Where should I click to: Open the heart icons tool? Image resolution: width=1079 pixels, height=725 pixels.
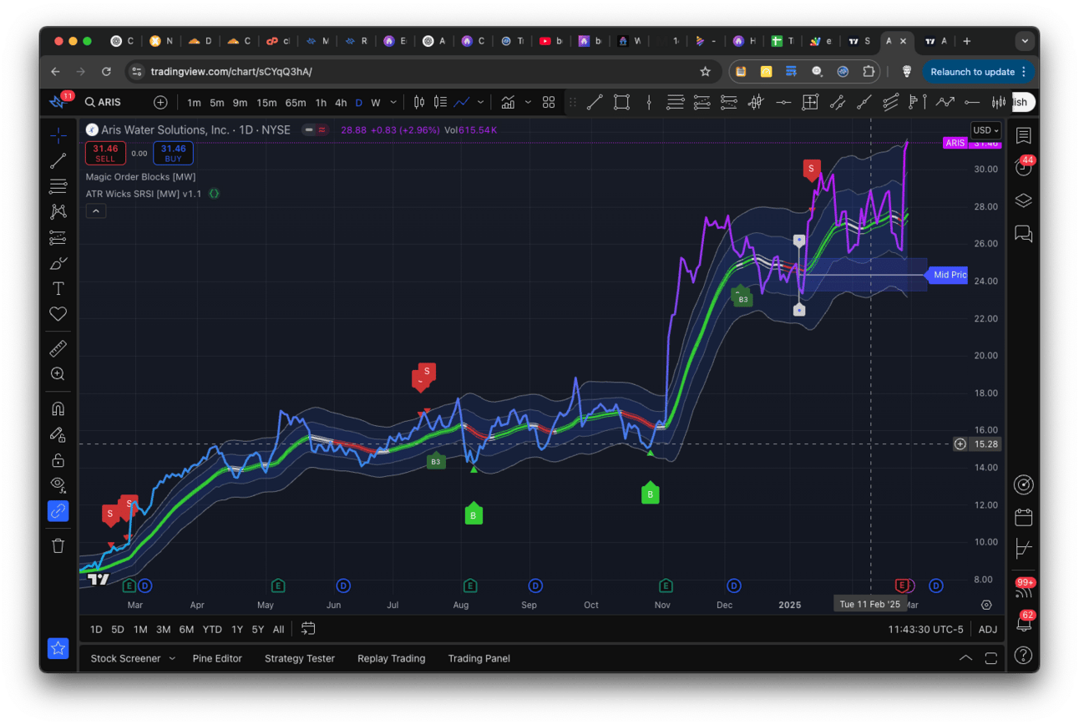[x=58, y=314]
